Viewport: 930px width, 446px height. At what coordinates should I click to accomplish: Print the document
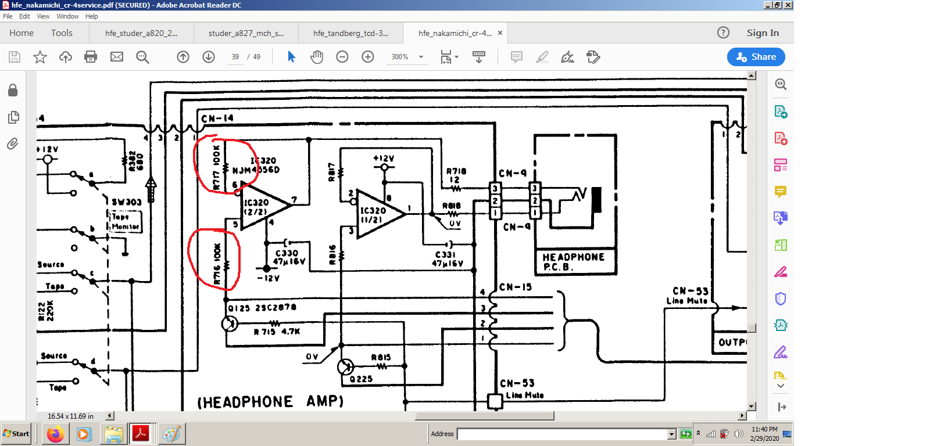click(x=91, y=57)
